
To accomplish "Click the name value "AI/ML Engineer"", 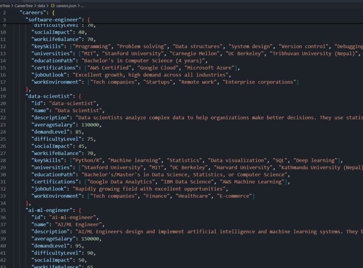I will [79, 225].
